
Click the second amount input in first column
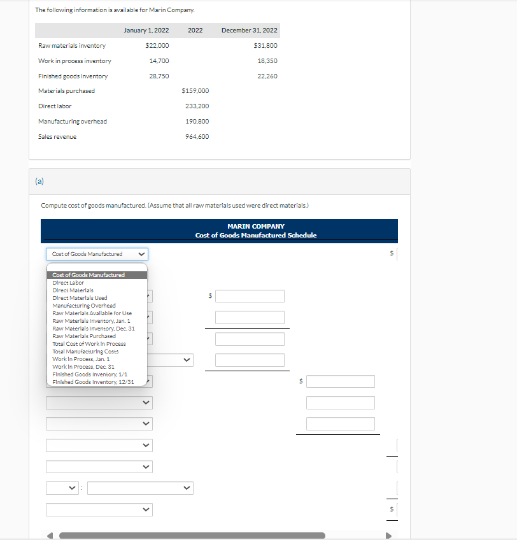[250, 318]
